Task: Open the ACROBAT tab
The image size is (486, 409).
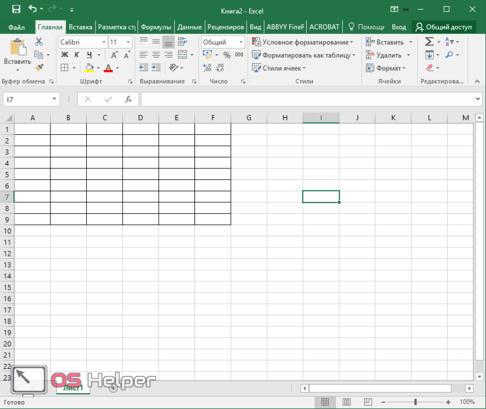Action: click(x=324, y=27)
